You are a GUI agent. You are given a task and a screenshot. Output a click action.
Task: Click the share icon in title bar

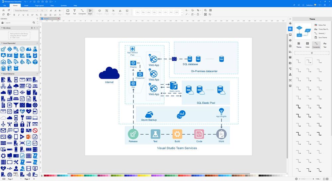[298, 5]
